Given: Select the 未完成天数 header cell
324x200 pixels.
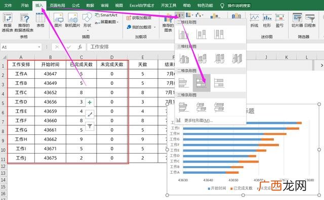Looking at the screenshot, I should (112, 65).
